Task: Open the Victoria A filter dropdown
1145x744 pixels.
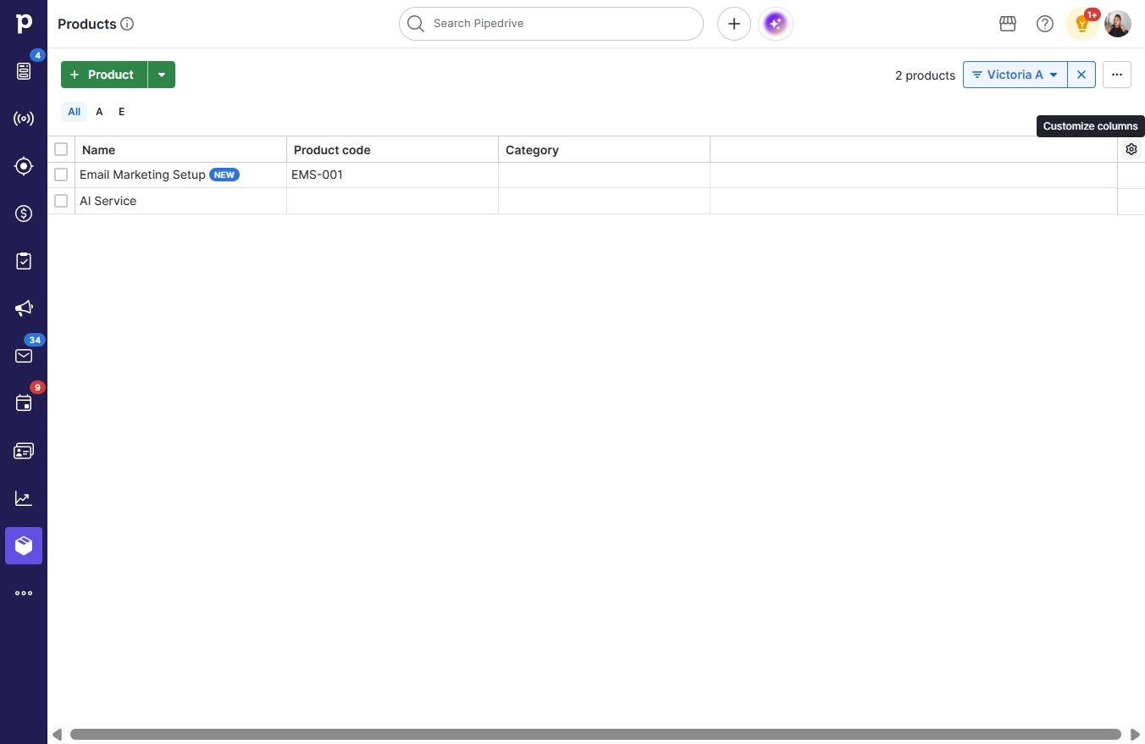Action: pos(1015,75)
